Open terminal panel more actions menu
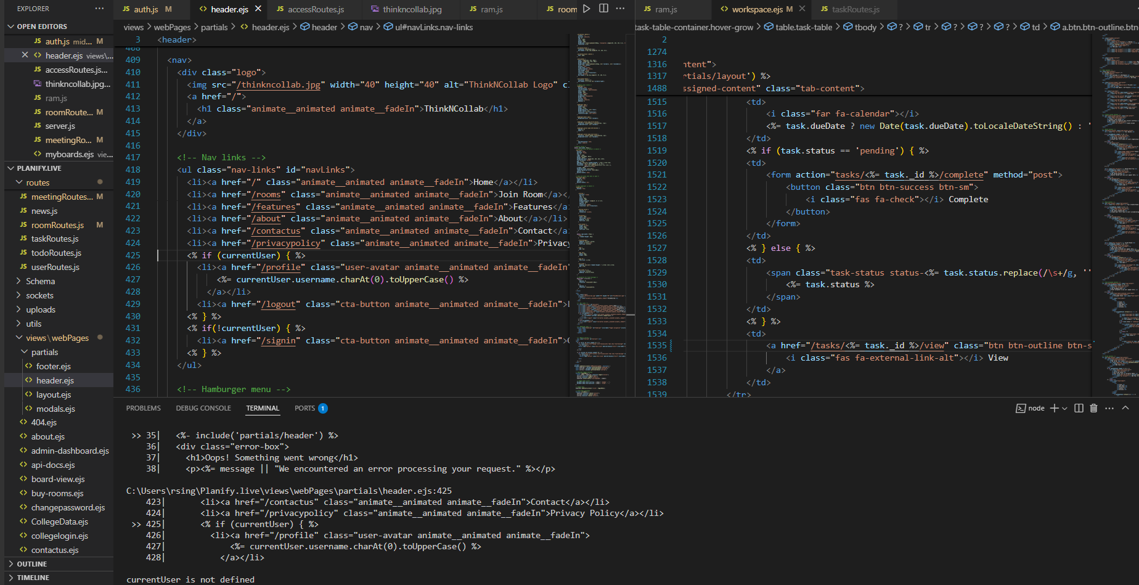Viewport: 1139px width, 585px height. [x=1109, y=408]
